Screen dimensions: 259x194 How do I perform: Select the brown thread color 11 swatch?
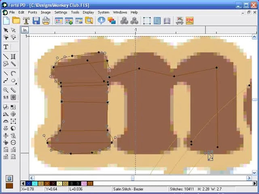[x=90, y=183]
